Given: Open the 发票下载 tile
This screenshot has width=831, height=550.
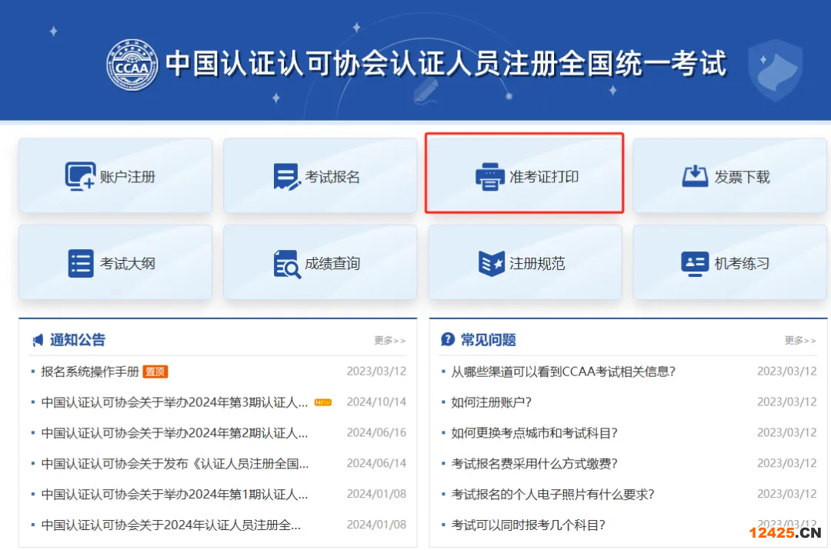Looking at the screenshot, I should [x=729, y=176].
